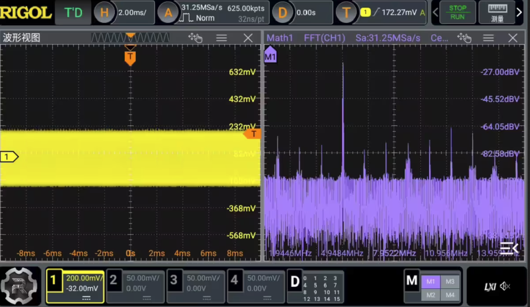The height and width of the screenshot is (307, 530).
Task: Go to previous toolbar page arrow
Action: [x=435, y=13]
